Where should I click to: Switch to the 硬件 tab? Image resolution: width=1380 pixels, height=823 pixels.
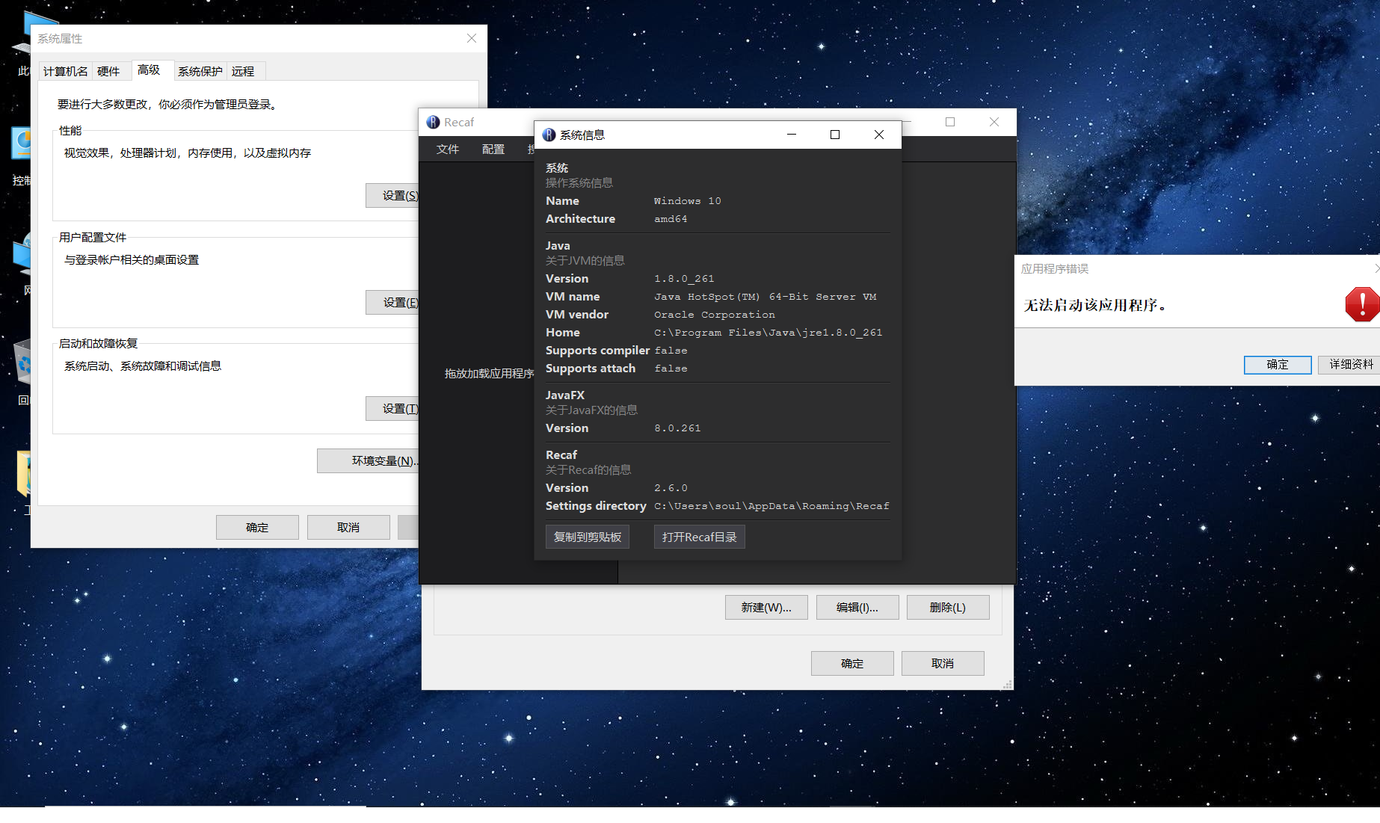click(x=110, y=70)
